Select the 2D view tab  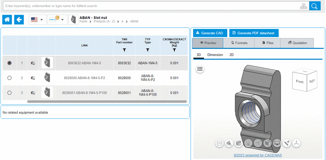coord(232,55)
